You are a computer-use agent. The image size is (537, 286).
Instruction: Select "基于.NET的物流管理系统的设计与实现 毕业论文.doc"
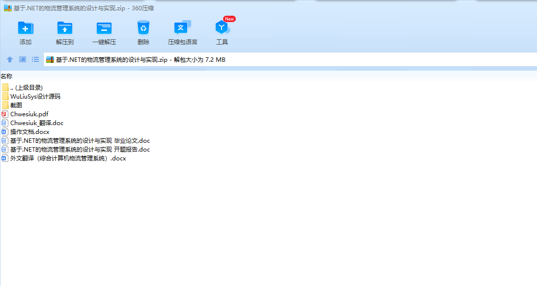click(x=80, y=141)
